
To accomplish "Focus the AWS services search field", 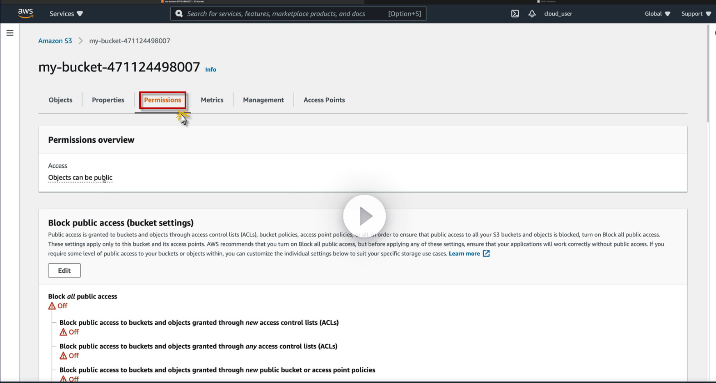I will [298, 14].
